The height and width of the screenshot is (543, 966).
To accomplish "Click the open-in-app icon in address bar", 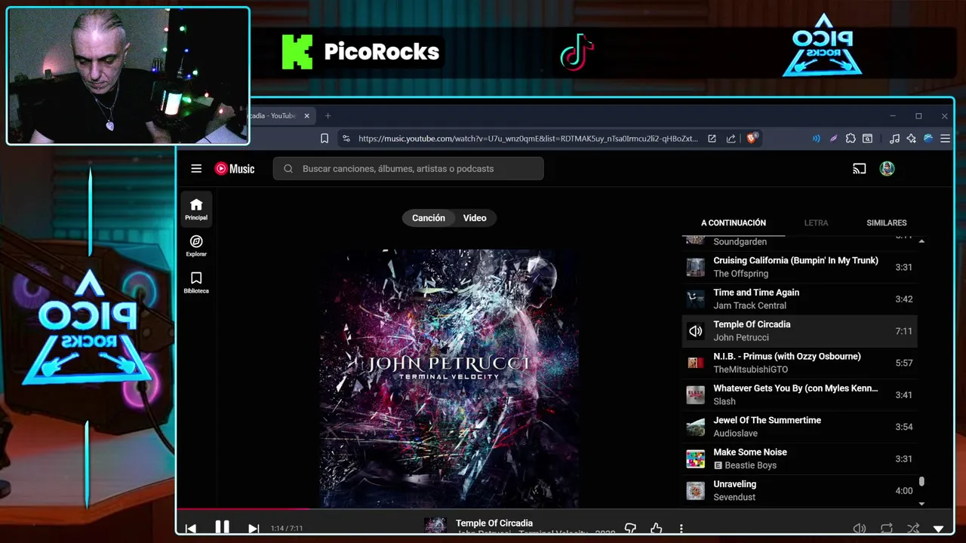I will [712, 139].
